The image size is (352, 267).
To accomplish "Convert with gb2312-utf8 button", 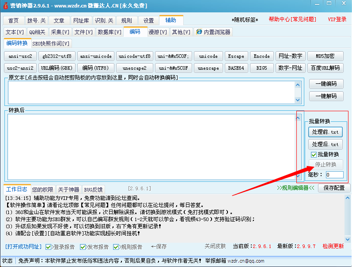I will (x=57, y=56).
